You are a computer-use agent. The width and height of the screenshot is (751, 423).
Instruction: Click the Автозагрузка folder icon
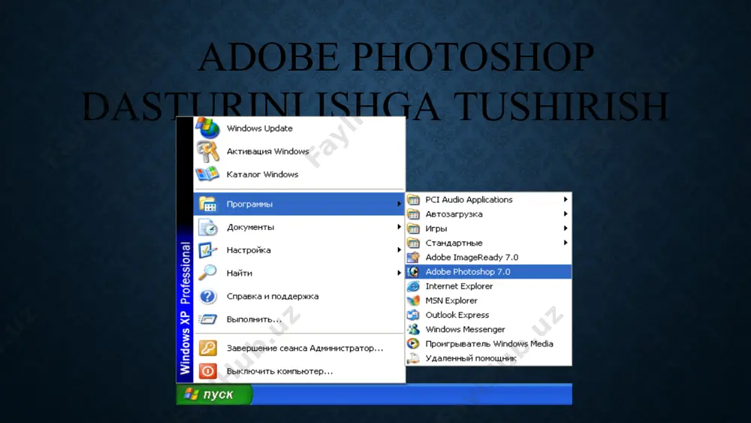(x=413, y=214)
